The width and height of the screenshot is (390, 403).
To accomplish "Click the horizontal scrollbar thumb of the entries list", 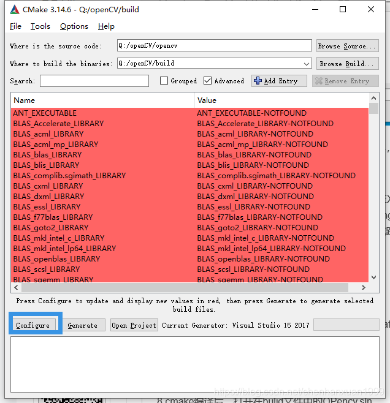I will coord(185,287).
